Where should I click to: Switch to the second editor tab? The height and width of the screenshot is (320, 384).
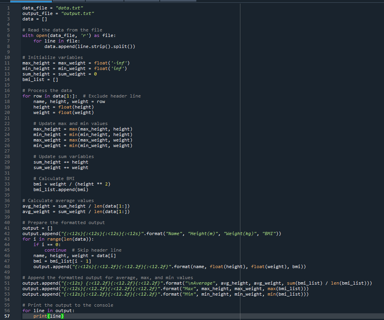69,2
